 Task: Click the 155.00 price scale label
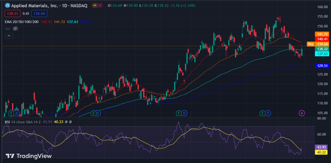[x=323, y=16]
